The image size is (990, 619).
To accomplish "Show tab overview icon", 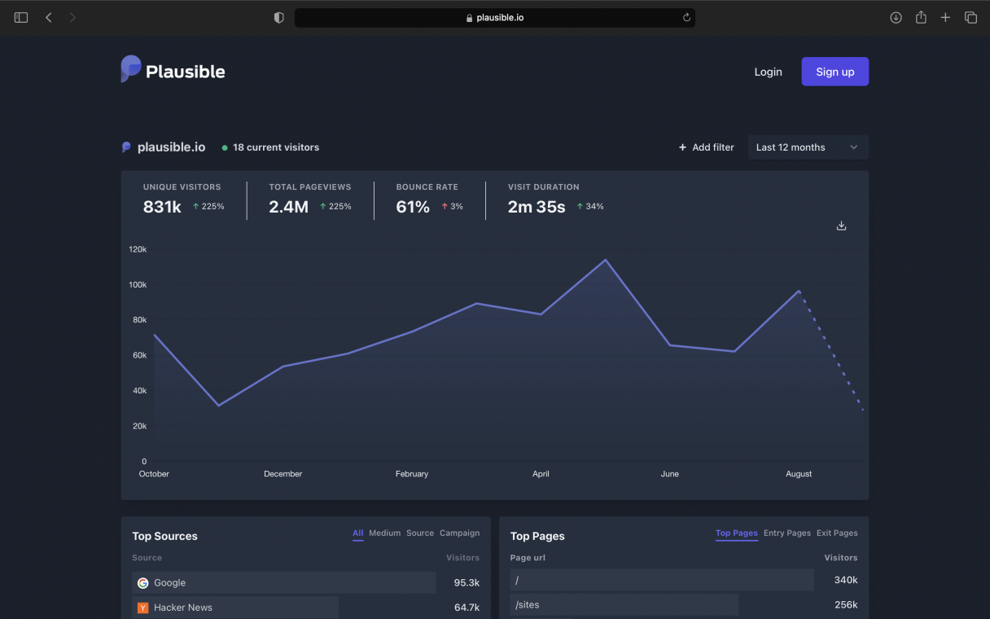I will [970, 17].
